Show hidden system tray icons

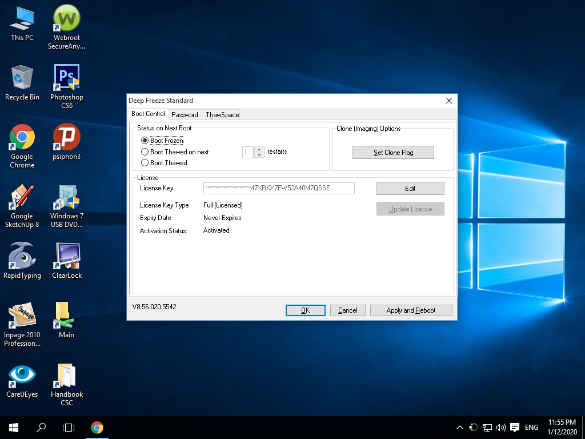tap(460, 428)
